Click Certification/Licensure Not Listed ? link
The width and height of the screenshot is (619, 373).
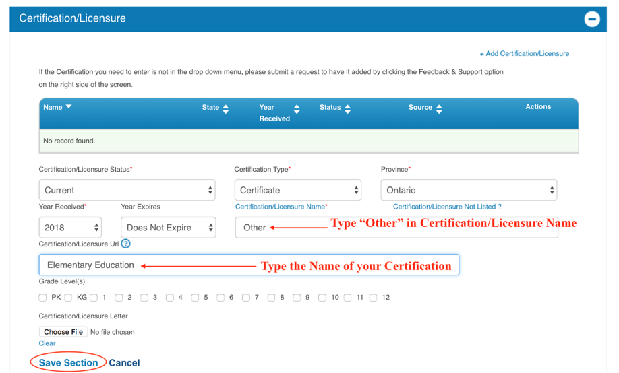[x=447, y=207]
